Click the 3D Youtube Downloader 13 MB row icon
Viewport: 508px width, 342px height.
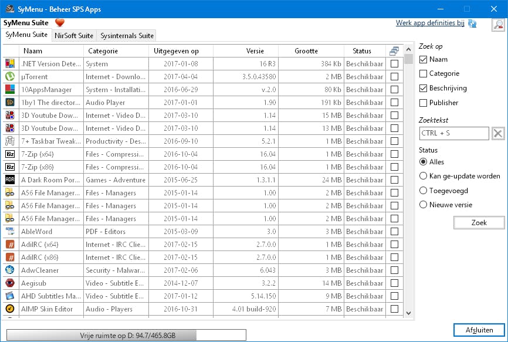(10, 128)
